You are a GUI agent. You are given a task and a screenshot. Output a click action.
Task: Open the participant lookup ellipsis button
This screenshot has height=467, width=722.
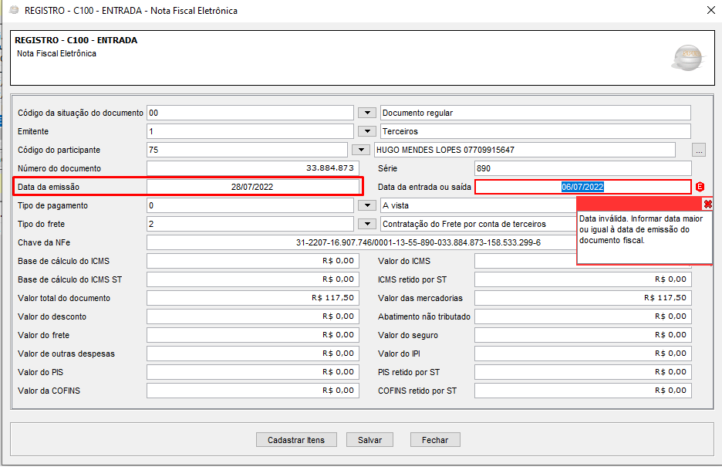(699, 151)
